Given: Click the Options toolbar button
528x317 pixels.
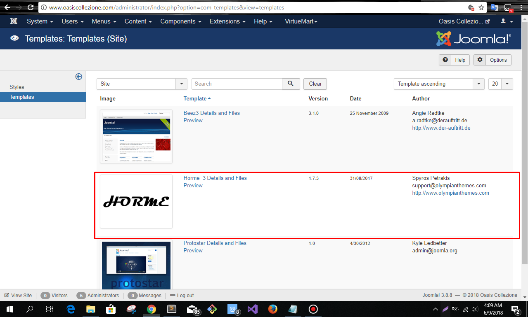Looking at the screenshot, I should coord(492,60).
